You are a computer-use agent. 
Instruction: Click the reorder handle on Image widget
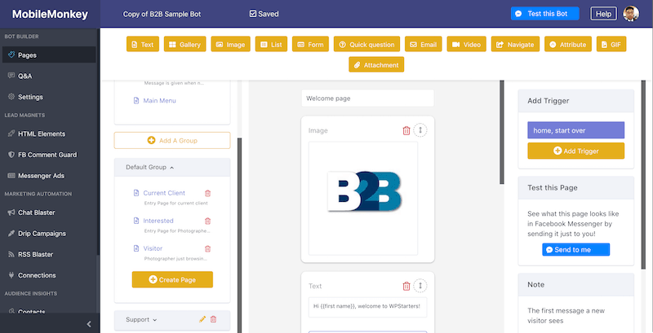pos(420,130)
